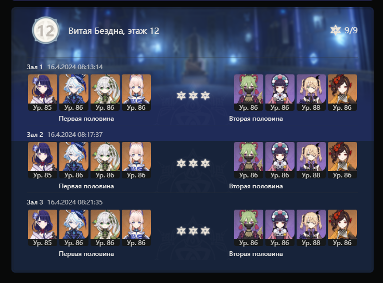The width and height of the screenshot is (383, 283).
Task: Click the floor 12 round badge icon
Action: coord(46,31)
